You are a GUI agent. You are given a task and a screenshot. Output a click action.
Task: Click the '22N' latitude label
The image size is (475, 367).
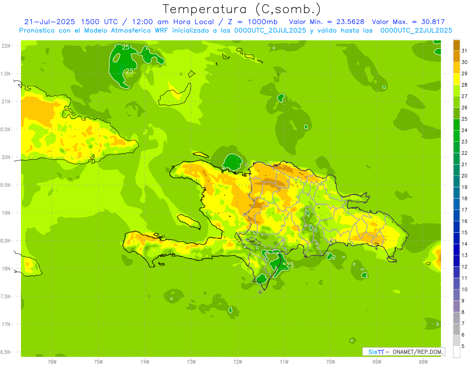coord(6,46)
